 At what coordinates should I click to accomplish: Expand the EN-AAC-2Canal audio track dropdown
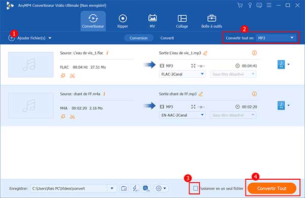(182, 115)
